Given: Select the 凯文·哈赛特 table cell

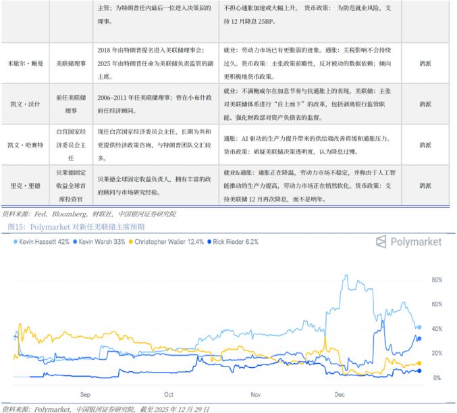Looking at the screenshot, I should pos(26,144).
